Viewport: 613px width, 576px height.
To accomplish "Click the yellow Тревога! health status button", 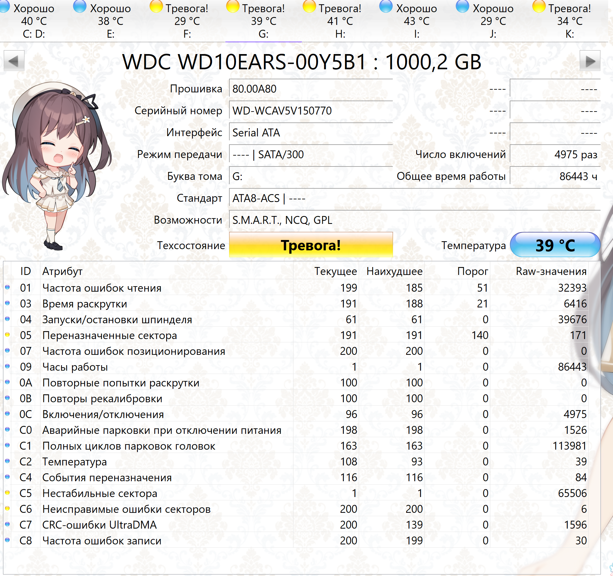I will [x=311, y=245].
